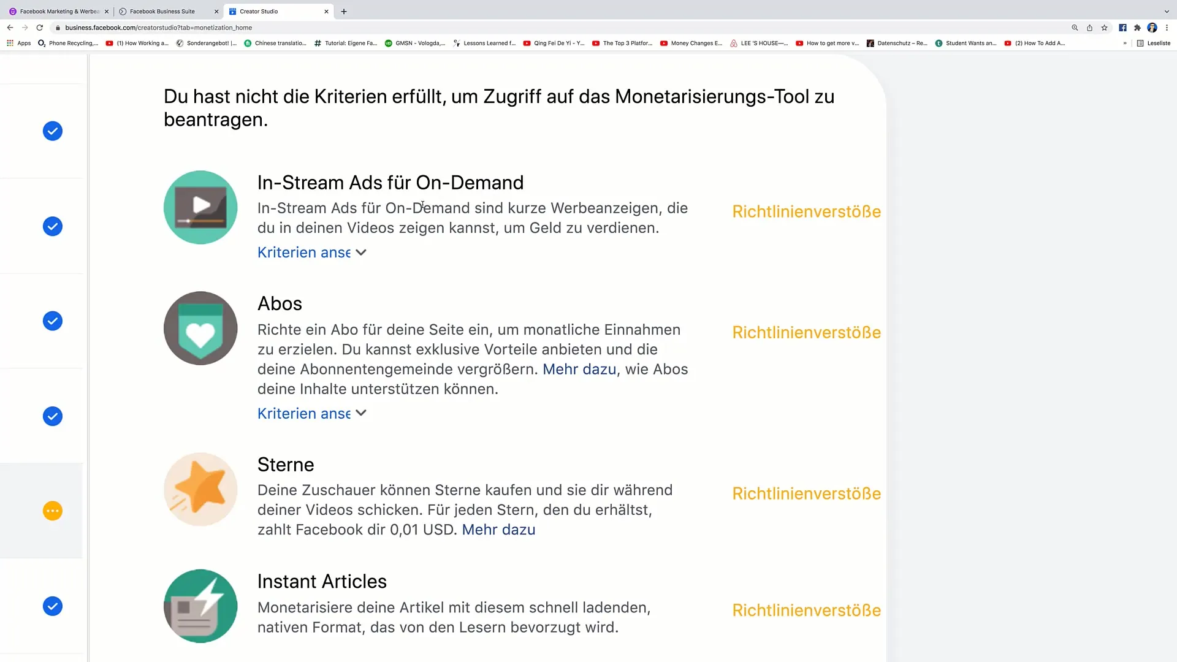
Task: Click the Abos heart subscription icon
Action: pos(200,327)
